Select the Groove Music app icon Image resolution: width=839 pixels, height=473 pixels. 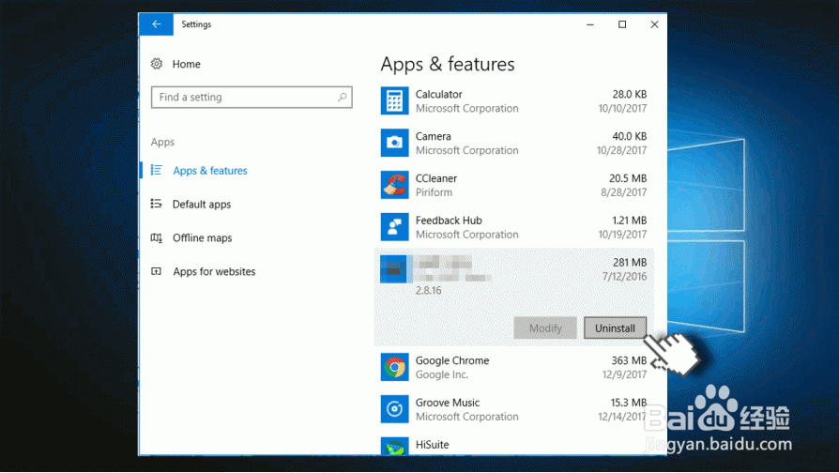pos(394,409)
